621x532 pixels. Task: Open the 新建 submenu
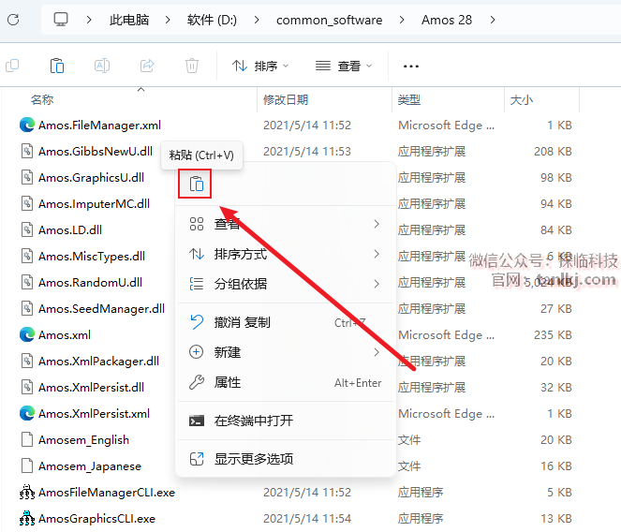(285, 352)
